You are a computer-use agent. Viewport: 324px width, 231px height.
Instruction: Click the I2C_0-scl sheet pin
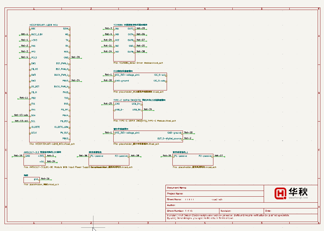coord(159,75)
